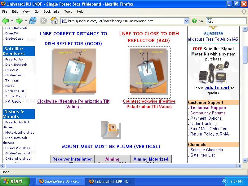Click the 9:57 PM system clock
248x186 pixels.
point(237,181)
